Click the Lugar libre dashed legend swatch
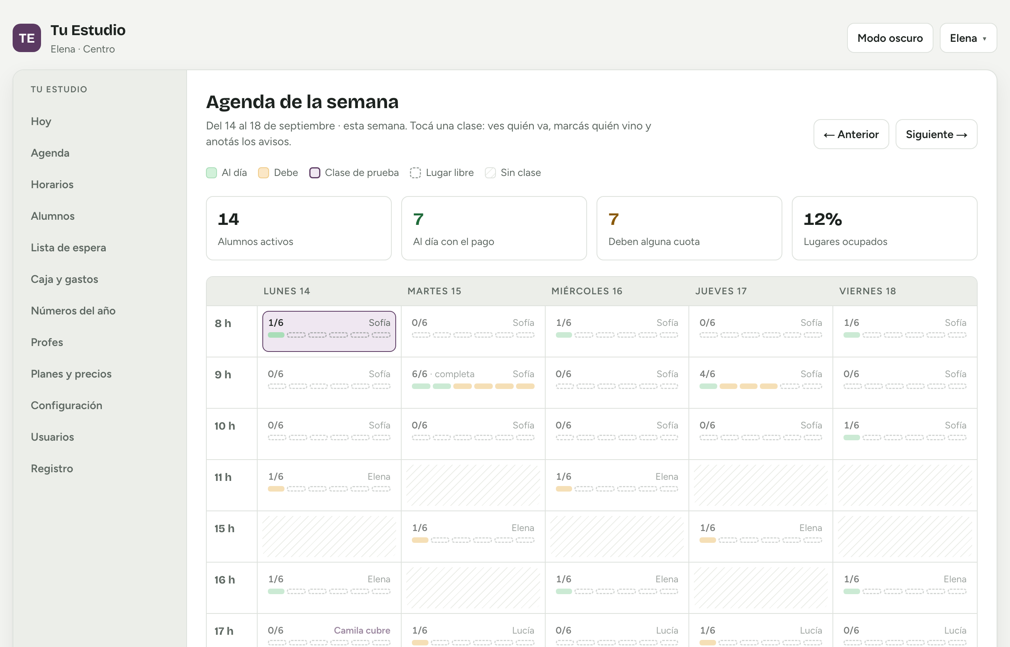 [415, 173]
